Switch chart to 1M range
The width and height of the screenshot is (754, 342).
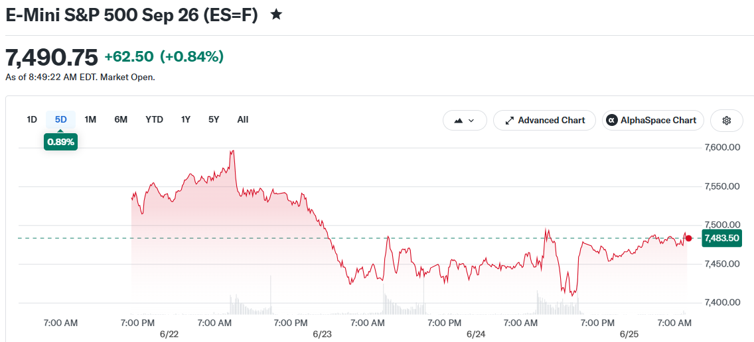[90, 119]
